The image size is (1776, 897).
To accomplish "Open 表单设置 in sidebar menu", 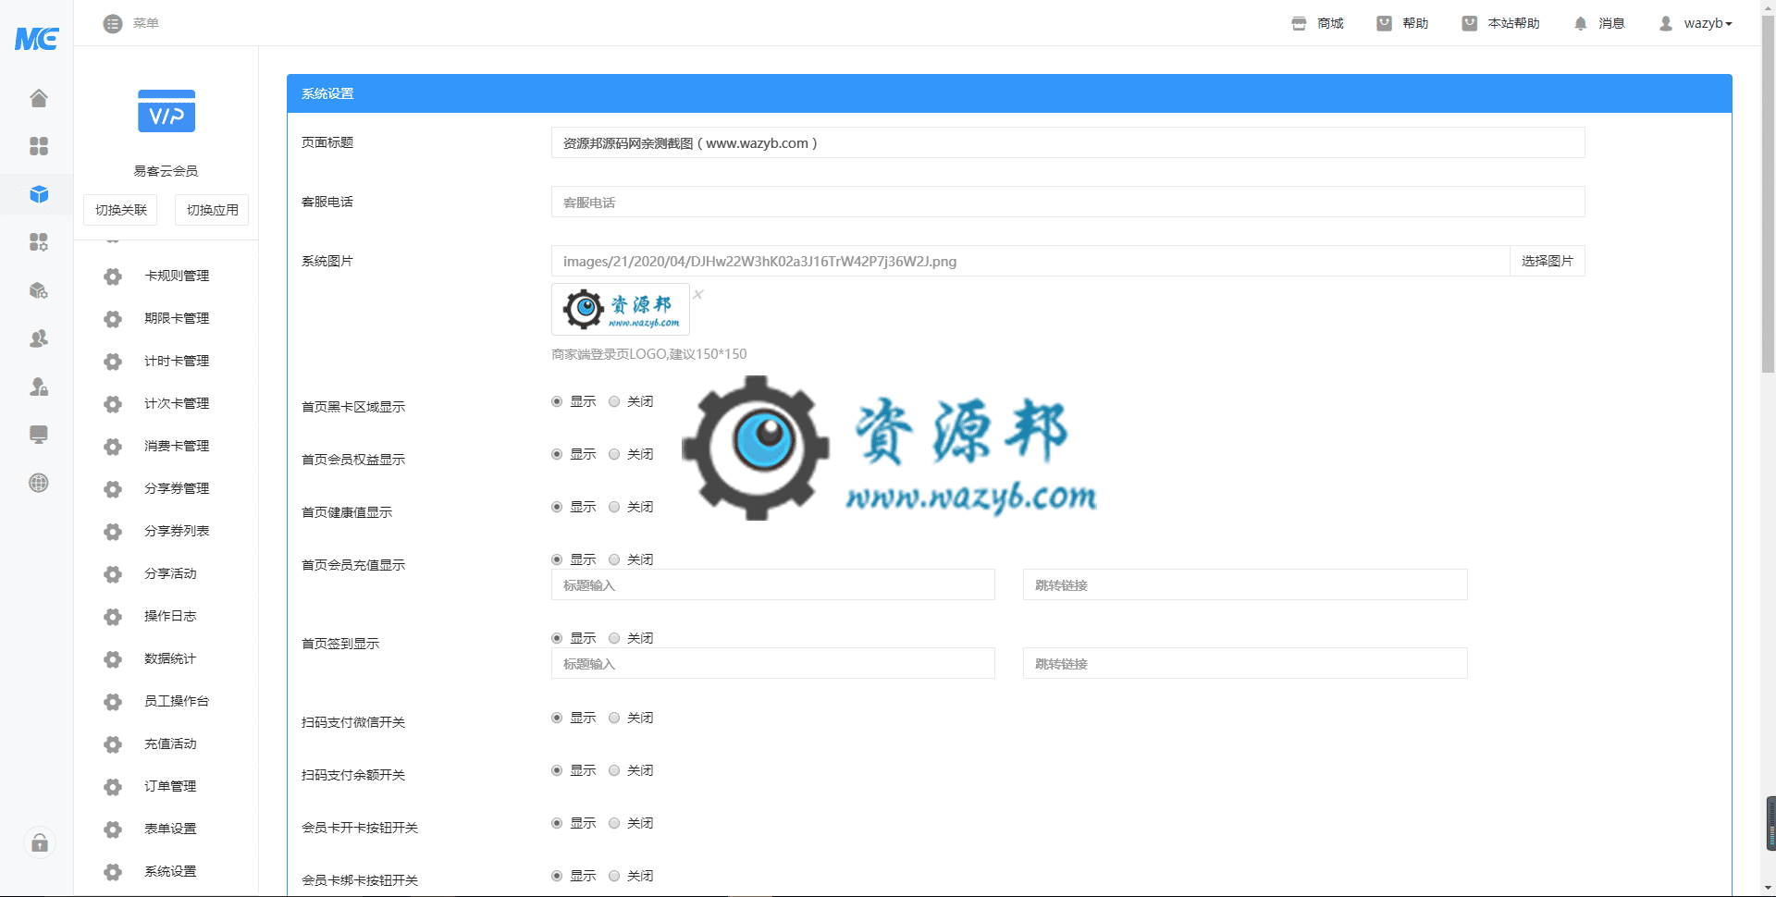I will pos(170,829).
